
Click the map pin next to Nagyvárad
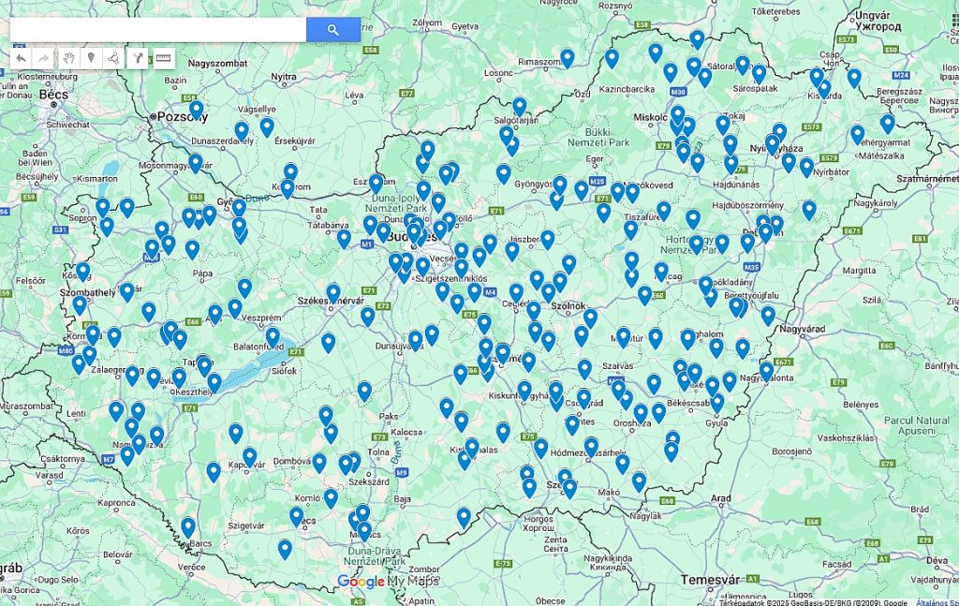(x=768, y=315)
